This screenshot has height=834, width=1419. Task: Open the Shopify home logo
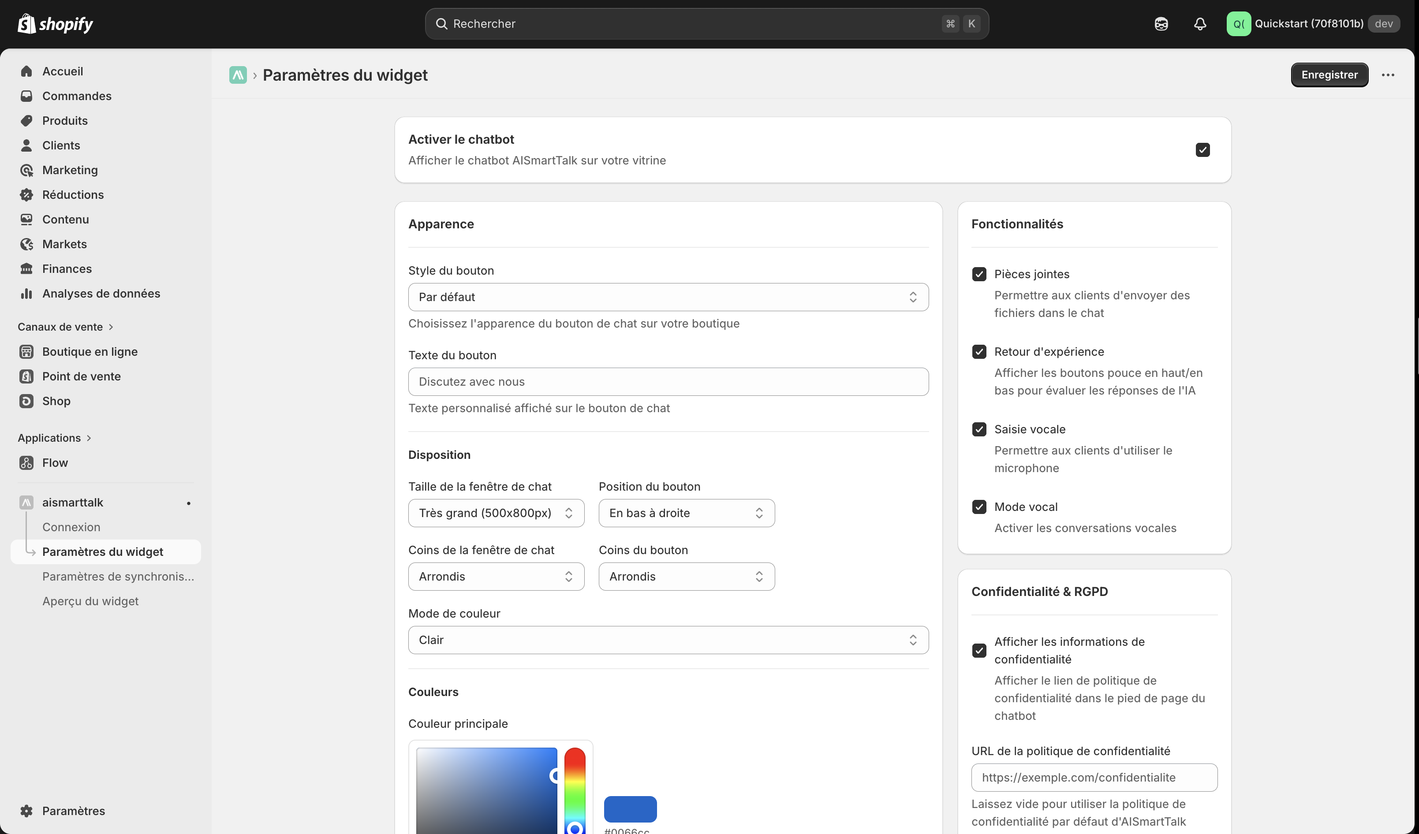[x=55, y=24]
